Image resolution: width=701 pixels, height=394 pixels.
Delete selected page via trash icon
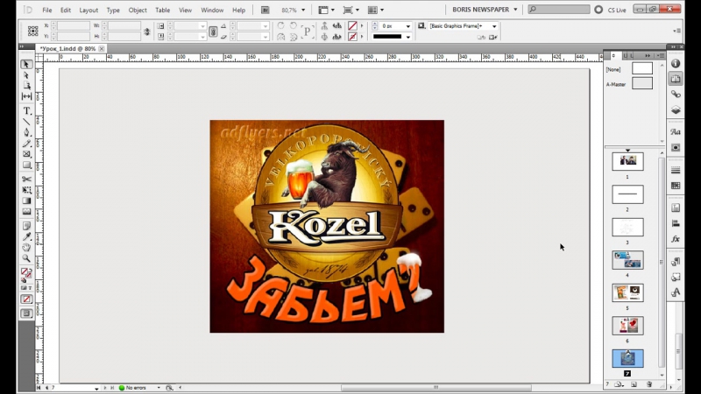(649, 384)
